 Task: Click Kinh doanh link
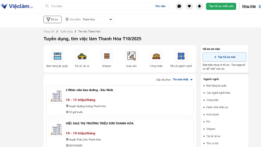pyautogui.click(x=213, y=115)
